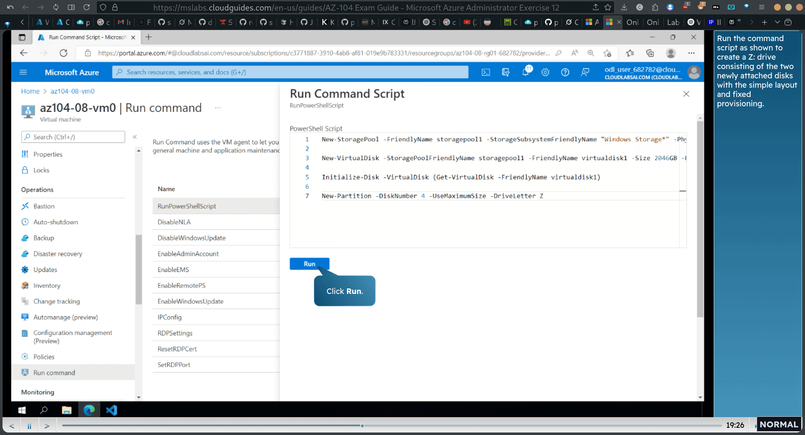Select the RunPowerShellScript command row

pyautogui.click(x=216, y=206)
